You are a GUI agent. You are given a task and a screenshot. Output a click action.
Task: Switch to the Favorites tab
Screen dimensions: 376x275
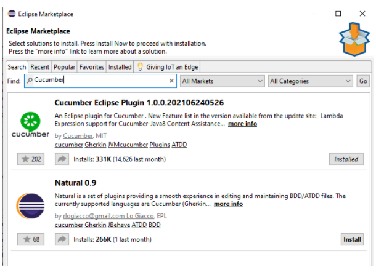92,67
